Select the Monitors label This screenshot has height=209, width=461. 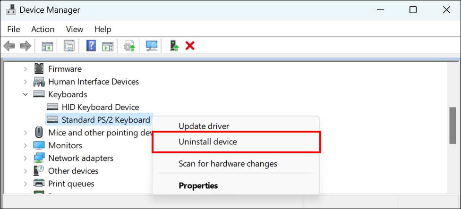point(65,145)
